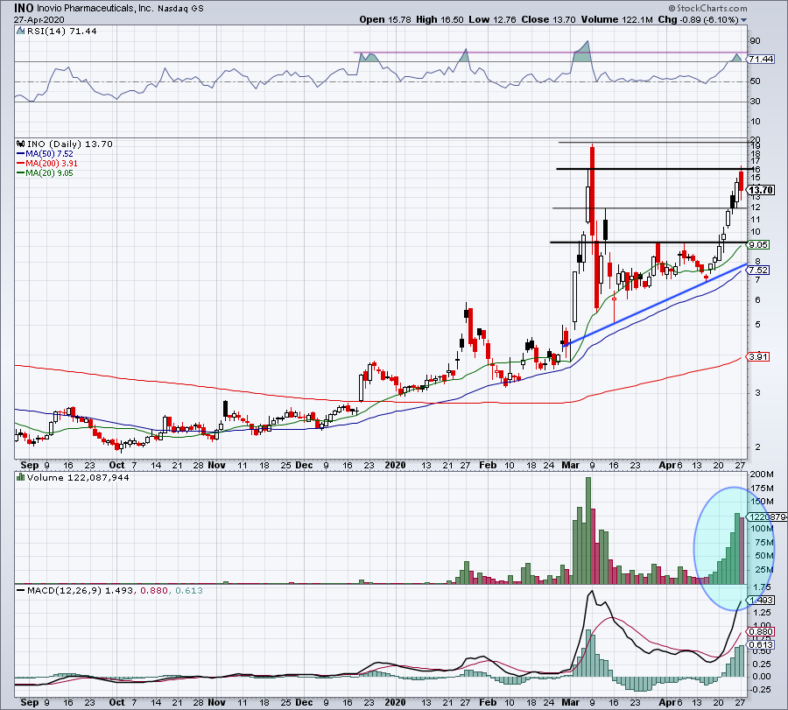Click the 2020 label on MACD panel date axis
The image size is (788, 710).
click(x=395, y=702)
